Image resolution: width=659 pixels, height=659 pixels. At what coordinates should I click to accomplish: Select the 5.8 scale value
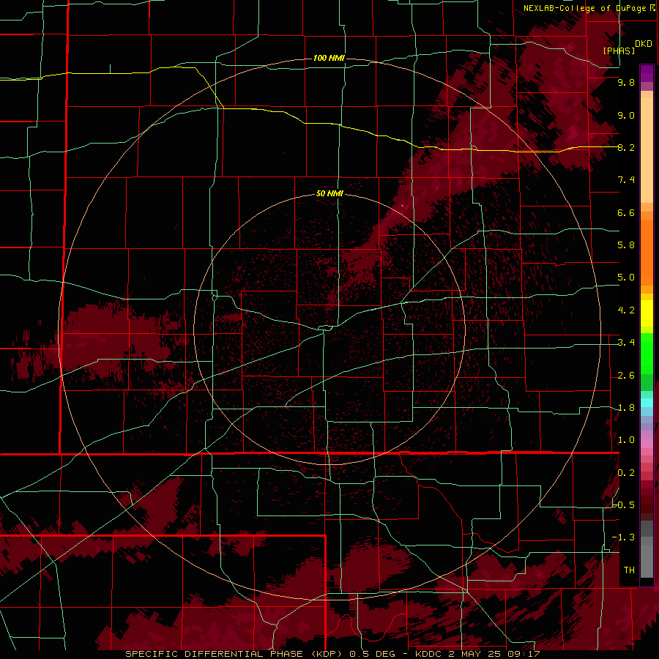(x=626, y=245)
